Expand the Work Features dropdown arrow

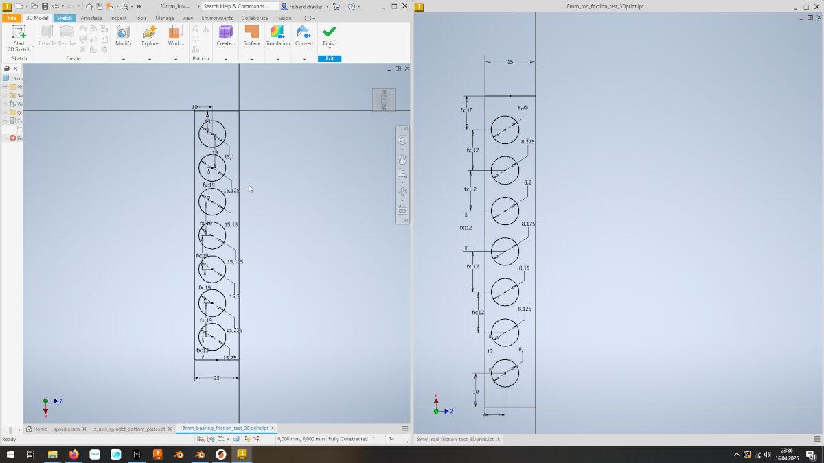[x=176, y=60]
